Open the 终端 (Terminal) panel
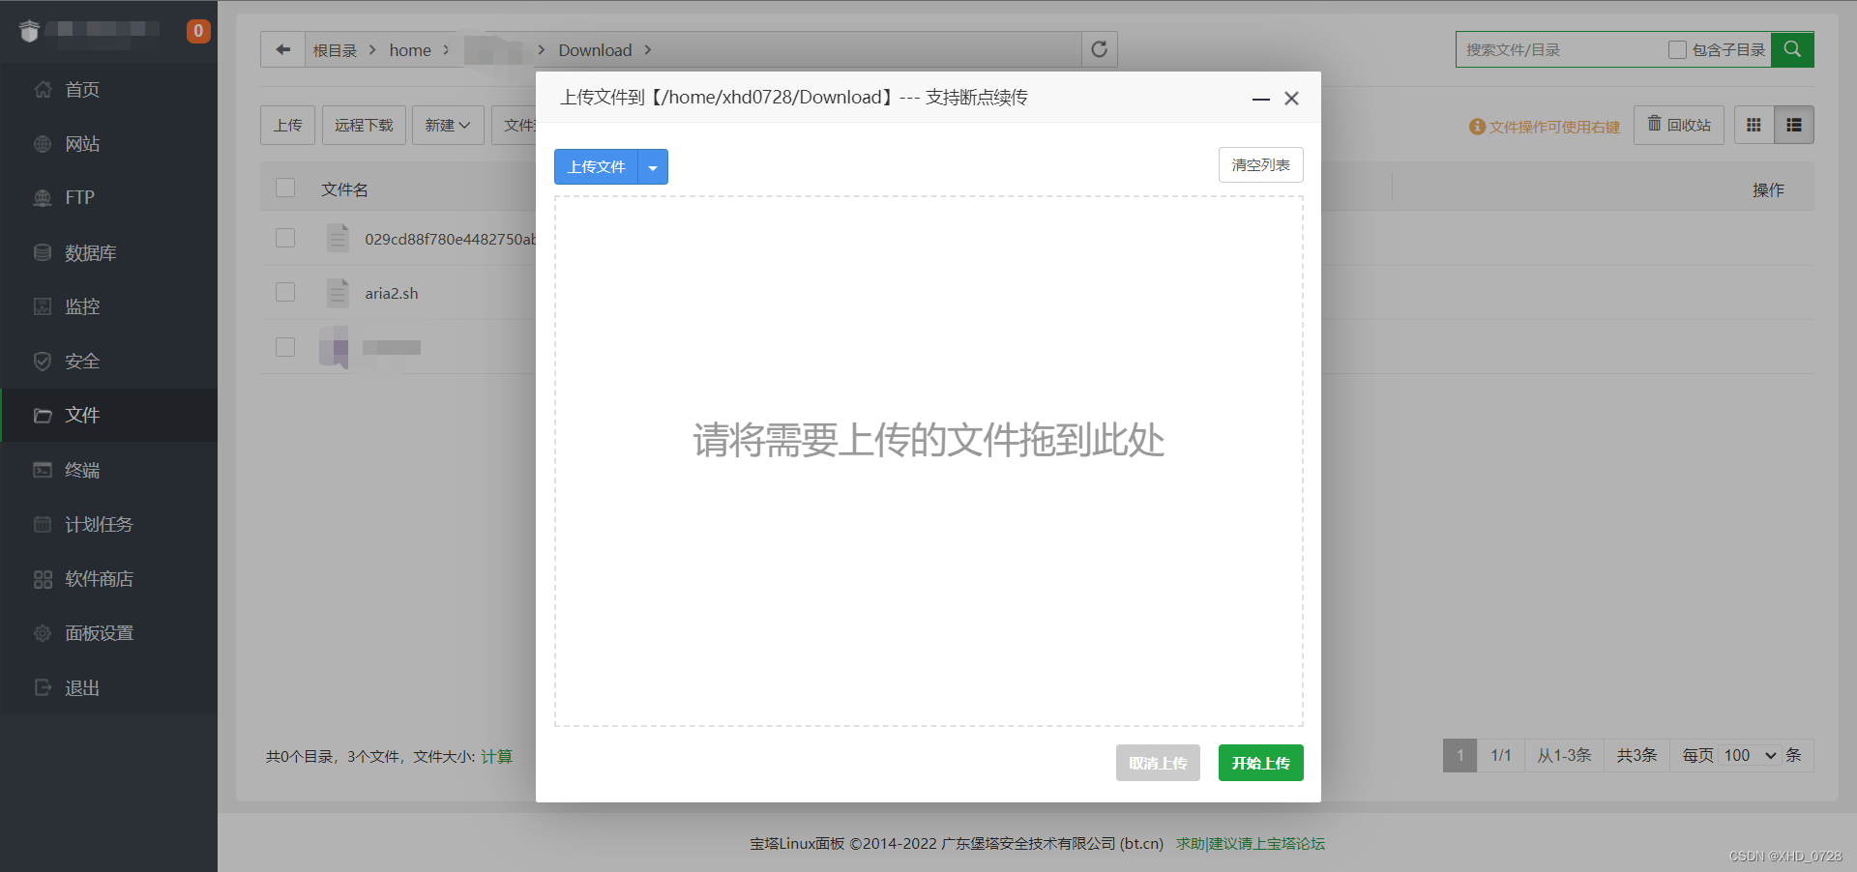 81,470
